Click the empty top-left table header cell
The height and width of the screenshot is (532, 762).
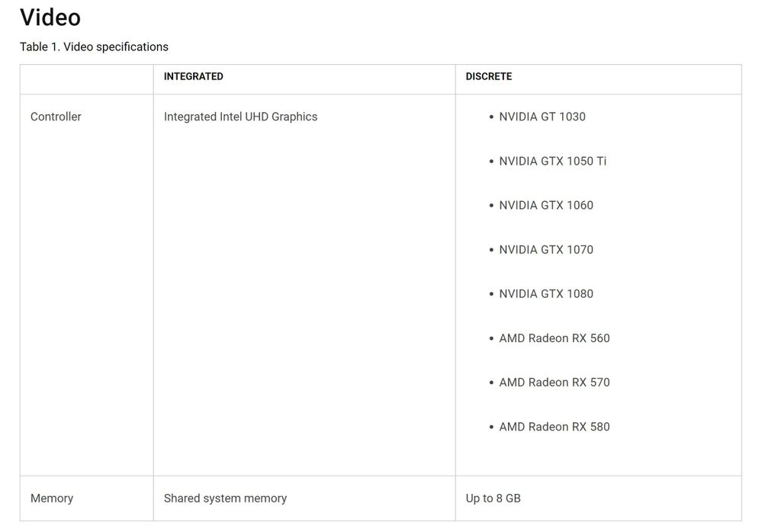click(86, 79)
